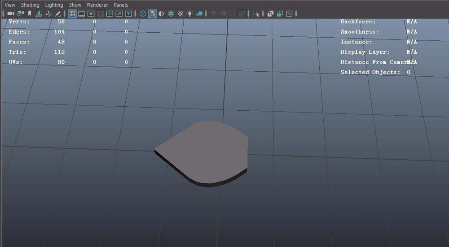Click the 'Verts:' HUD label
The height and width of the screenshot is (247, 449).
click(x=19, y=22)
